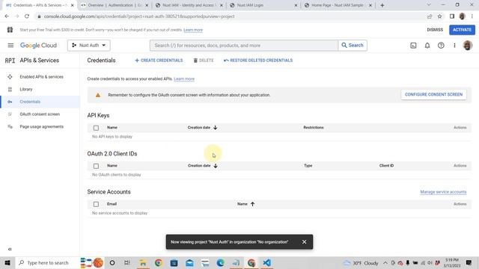
Task: Click the DELETE button
Action: point(204,61)
